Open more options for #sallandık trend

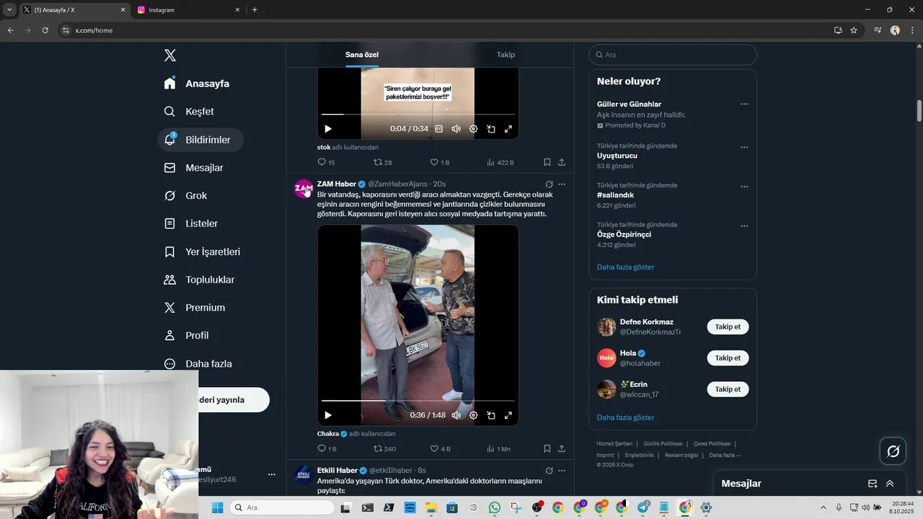coord(744,187)
